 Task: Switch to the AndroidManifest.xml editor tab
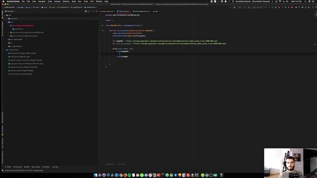(142, 11)
